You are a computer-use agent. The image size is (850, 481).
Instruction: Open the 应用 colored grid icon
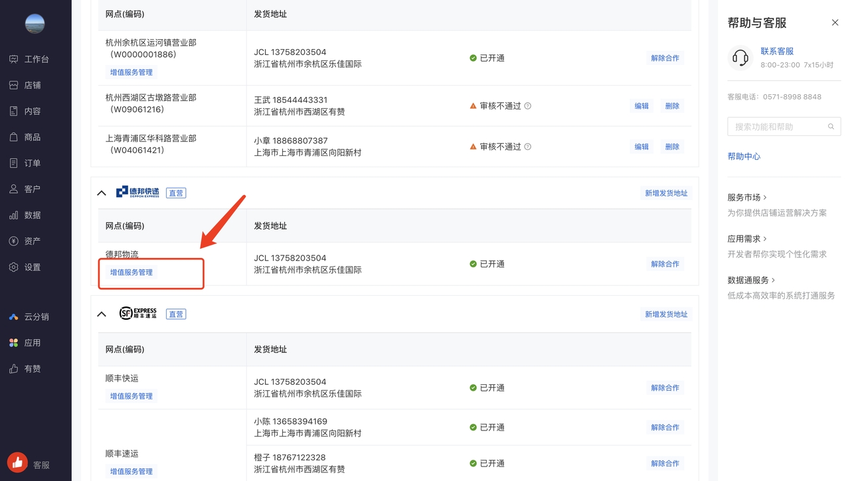click(13, 342)
